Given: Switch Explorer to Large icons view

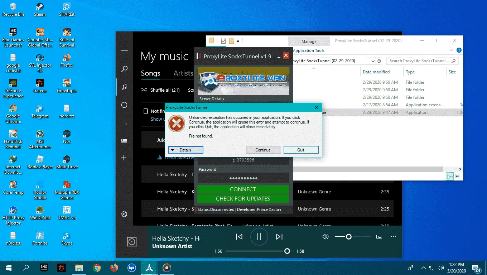Looking at the screenshot, I should coord(457,176).
